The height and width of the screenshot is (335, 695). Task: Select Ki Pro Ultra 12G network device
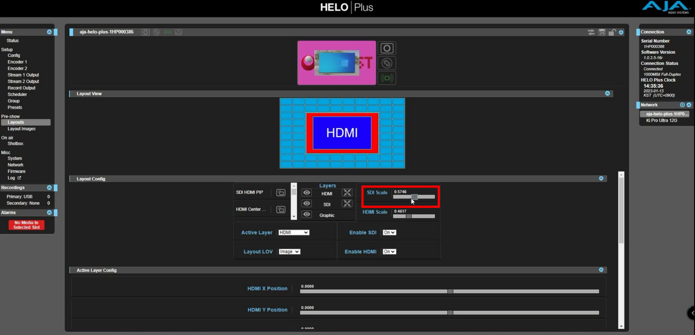coord(661,121)
